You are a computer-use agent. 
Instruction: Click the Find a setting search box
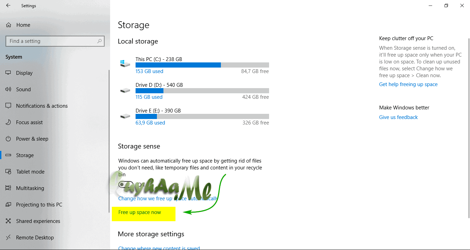[55, 41]
